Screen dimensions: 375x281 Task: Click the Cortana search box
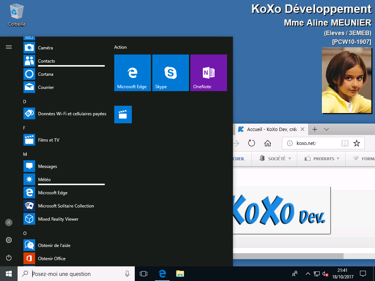tap(76, 274)
